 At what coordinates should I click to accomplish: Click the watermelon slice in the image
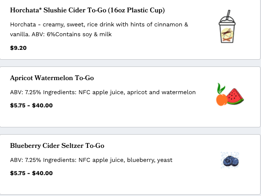tap(235, 96)
